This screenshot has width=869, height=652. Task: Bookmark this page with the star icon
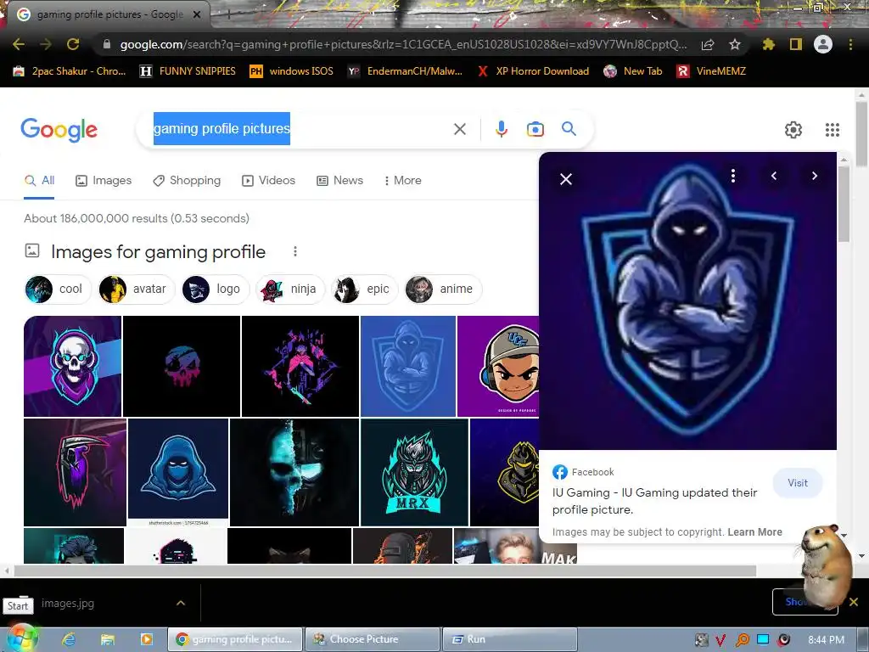(735, 44)
